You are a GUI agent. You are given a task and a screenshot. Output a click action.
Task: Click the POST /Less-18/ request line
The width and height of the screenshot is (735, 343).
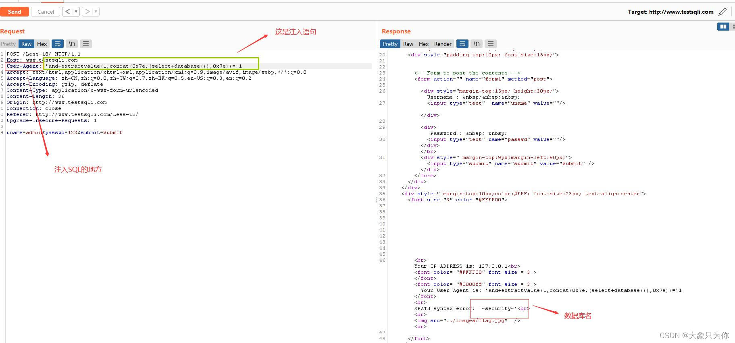click(44, 54)
